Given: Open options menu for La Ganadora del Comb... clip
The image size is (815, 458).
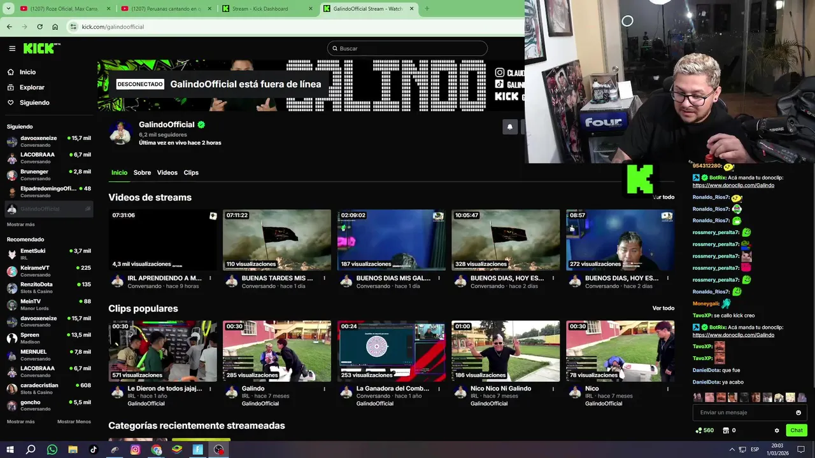Looking at the screenshot, I should 439,389.
